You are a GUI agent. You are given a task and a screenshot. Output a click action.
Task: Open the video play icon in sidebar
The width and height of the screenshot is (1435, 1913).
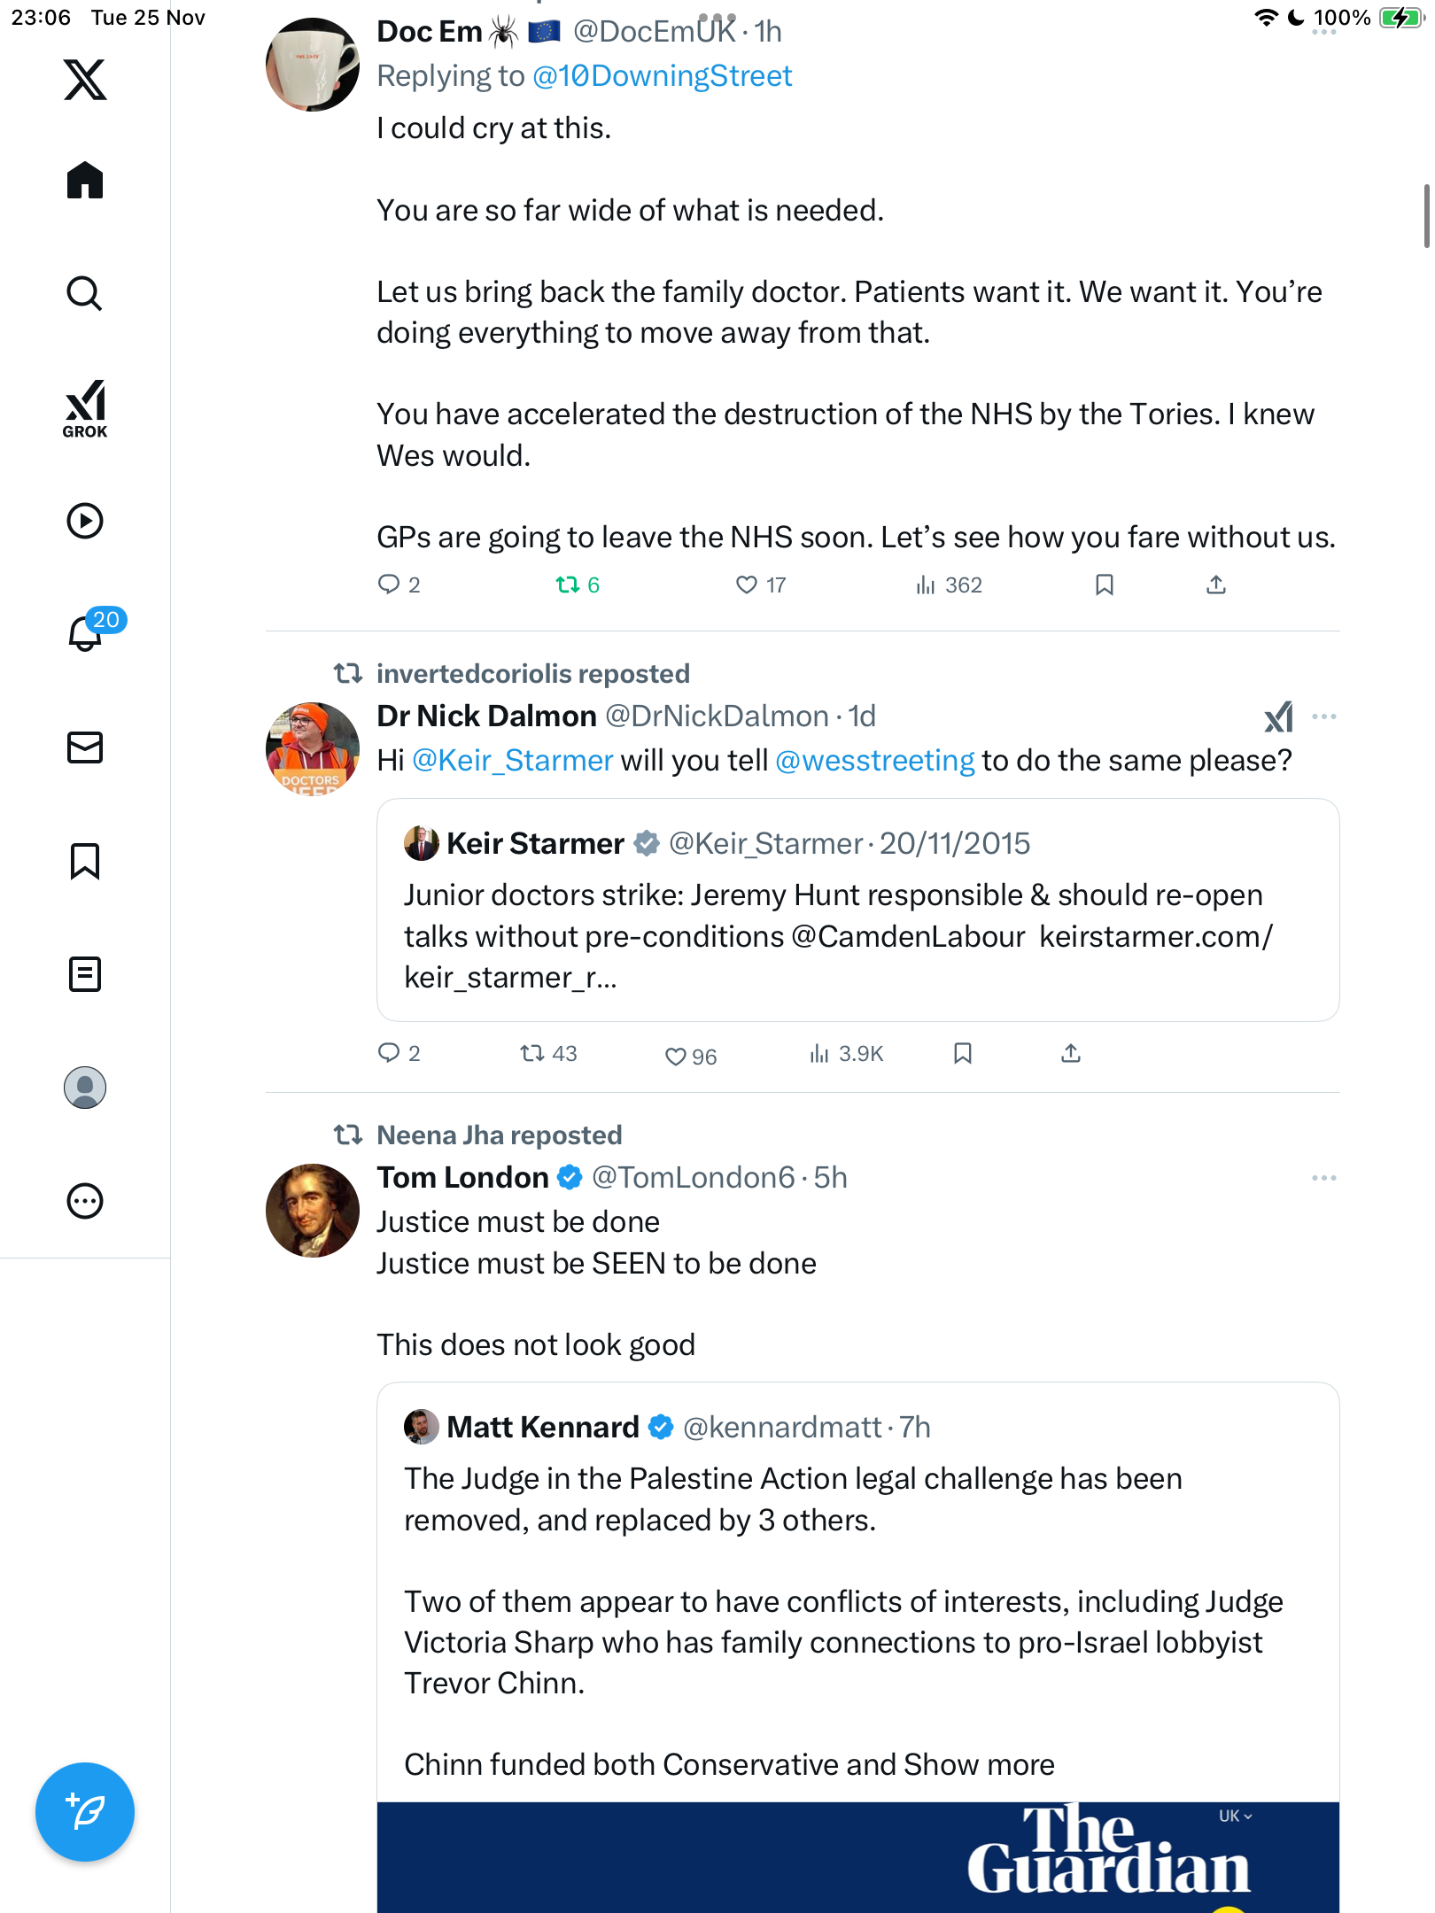coord(85,521)
